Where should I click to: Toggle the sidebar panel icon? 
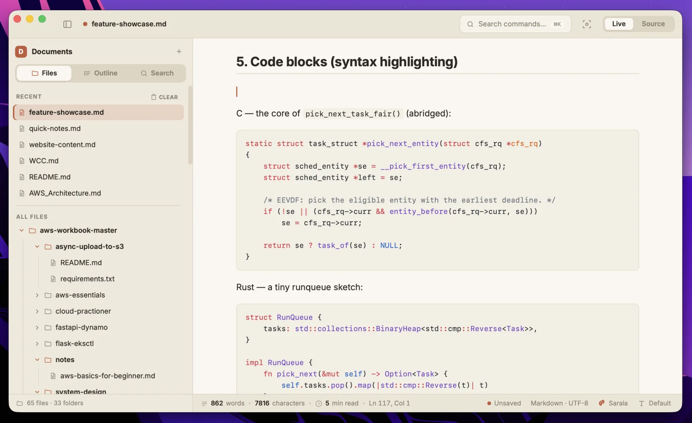(68, 24)
